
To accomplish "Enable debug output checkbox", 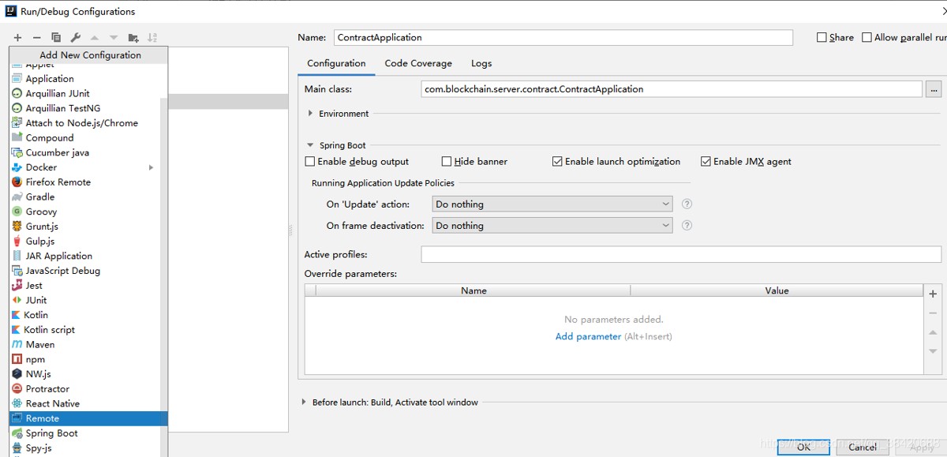I will click(310, 162).
